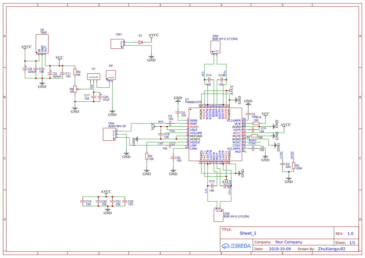365x258 pixels.
Task: Click the date "2019-10-09"
Action: (280, 249)
